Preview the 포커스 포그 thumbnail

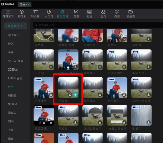93,36
